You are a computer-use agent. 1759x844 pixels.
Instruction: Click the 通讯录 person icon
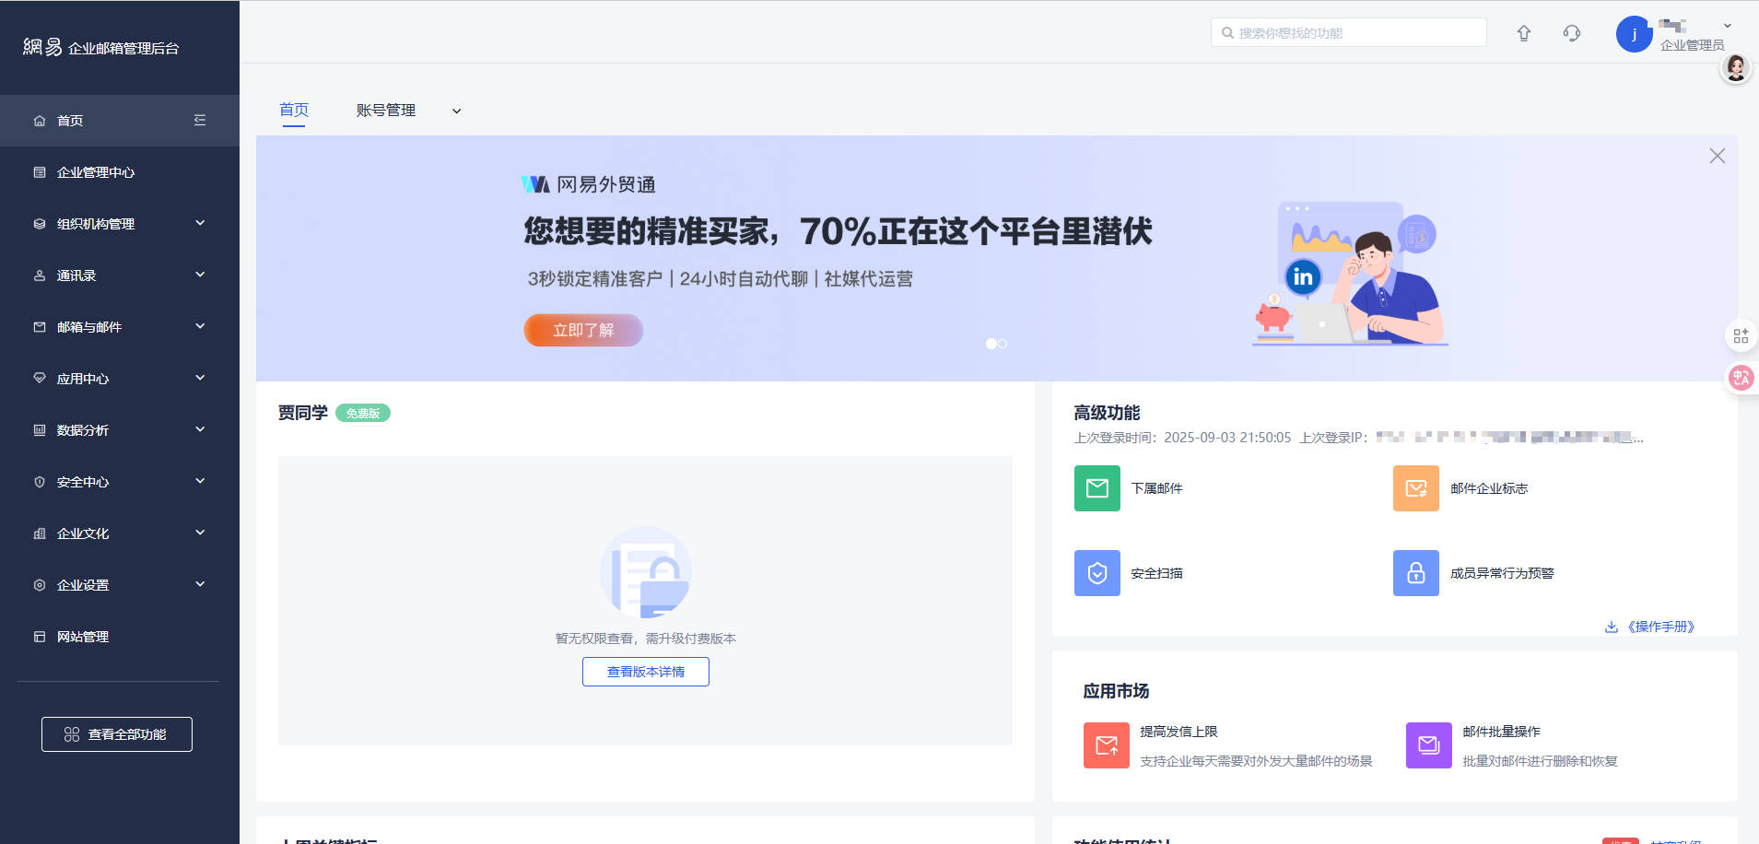(x=40, y=275)
